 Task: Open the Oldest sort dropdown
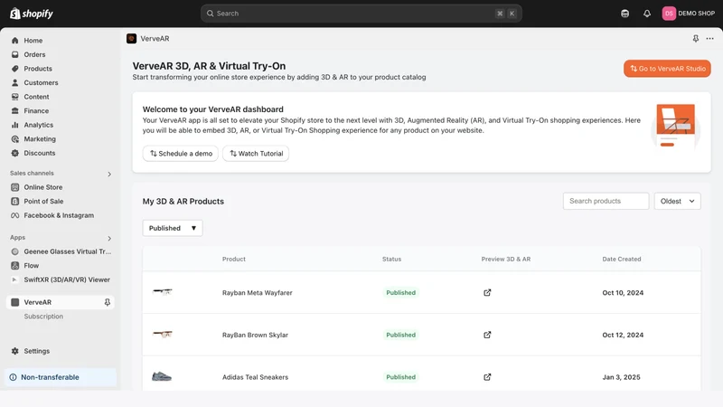tap(677, 201)
